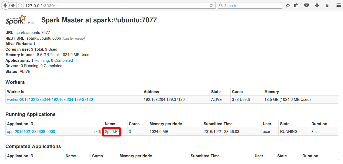Viewport: 343px width, 164px height.
Task: Click the site info icon in address bar
Action: pyautogui.click(x=20, y=5)
